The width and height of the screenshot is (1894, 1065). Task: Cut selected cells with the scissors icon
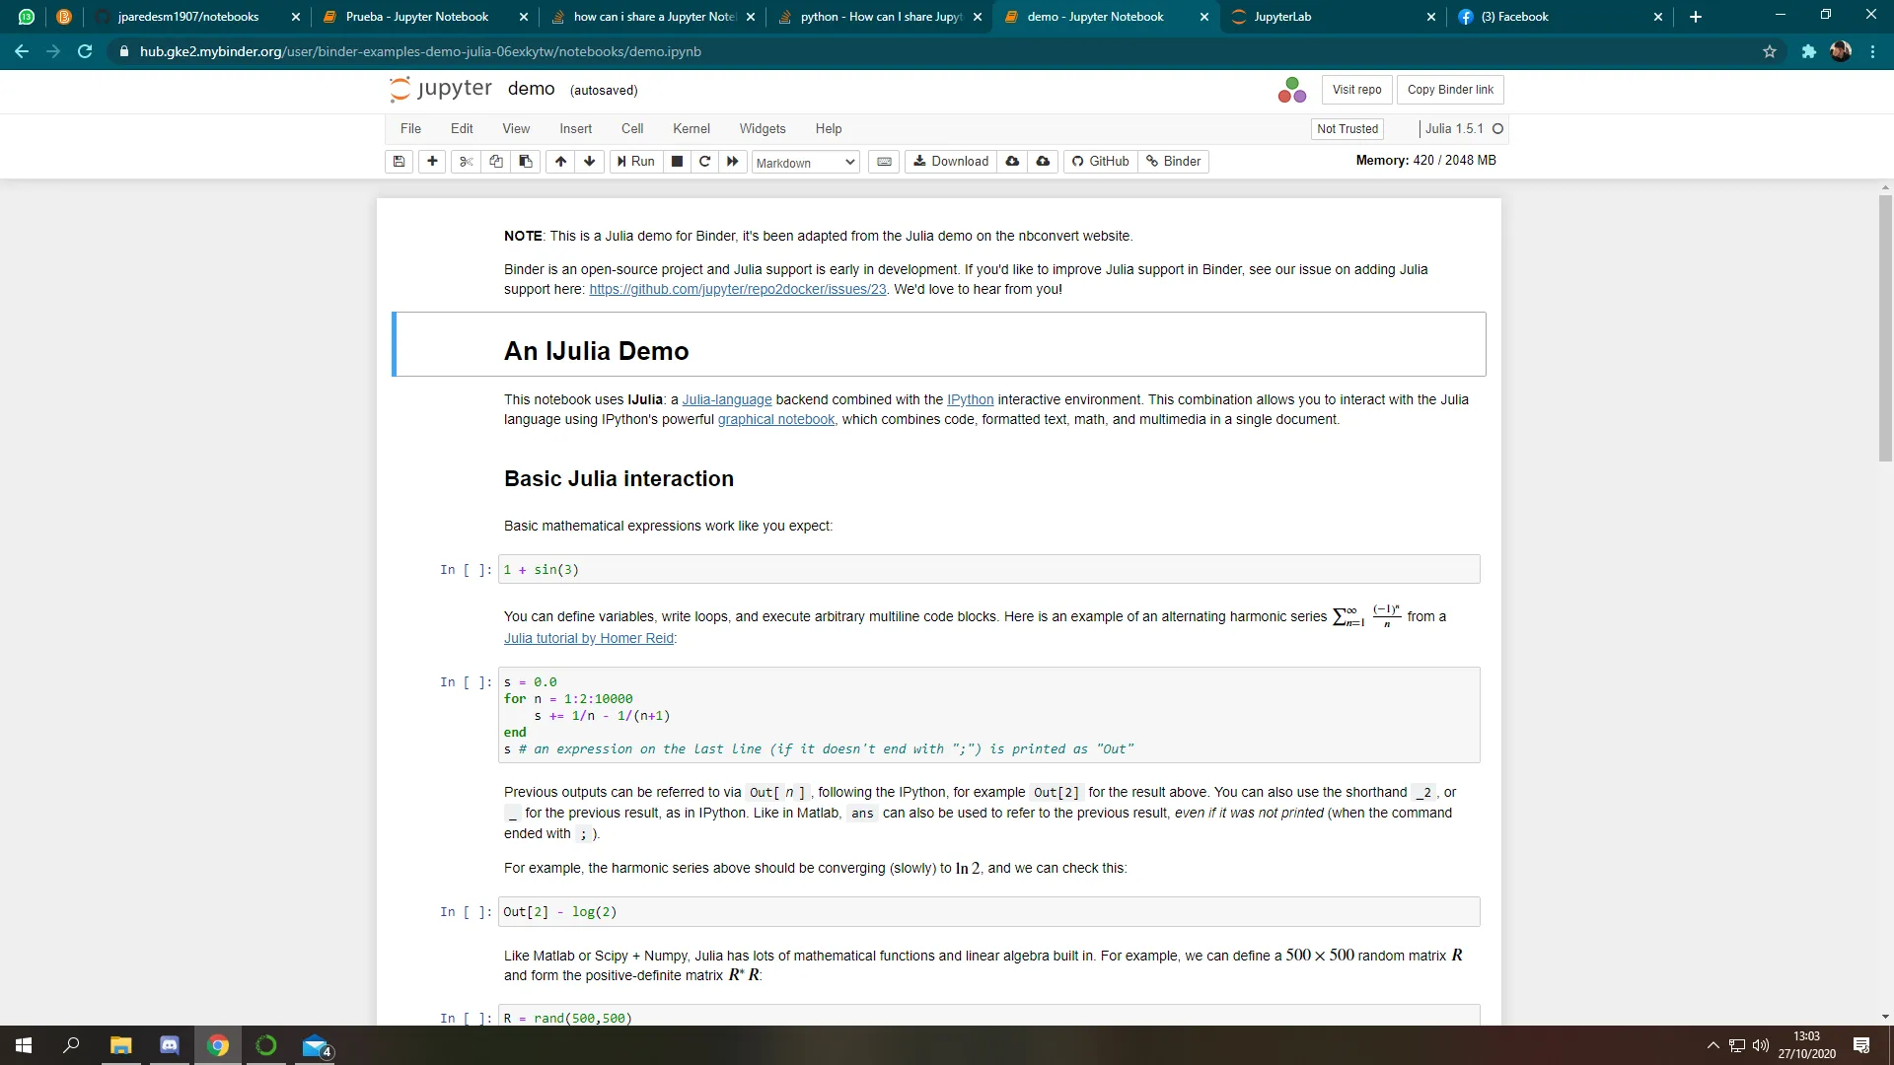(467, 162)
